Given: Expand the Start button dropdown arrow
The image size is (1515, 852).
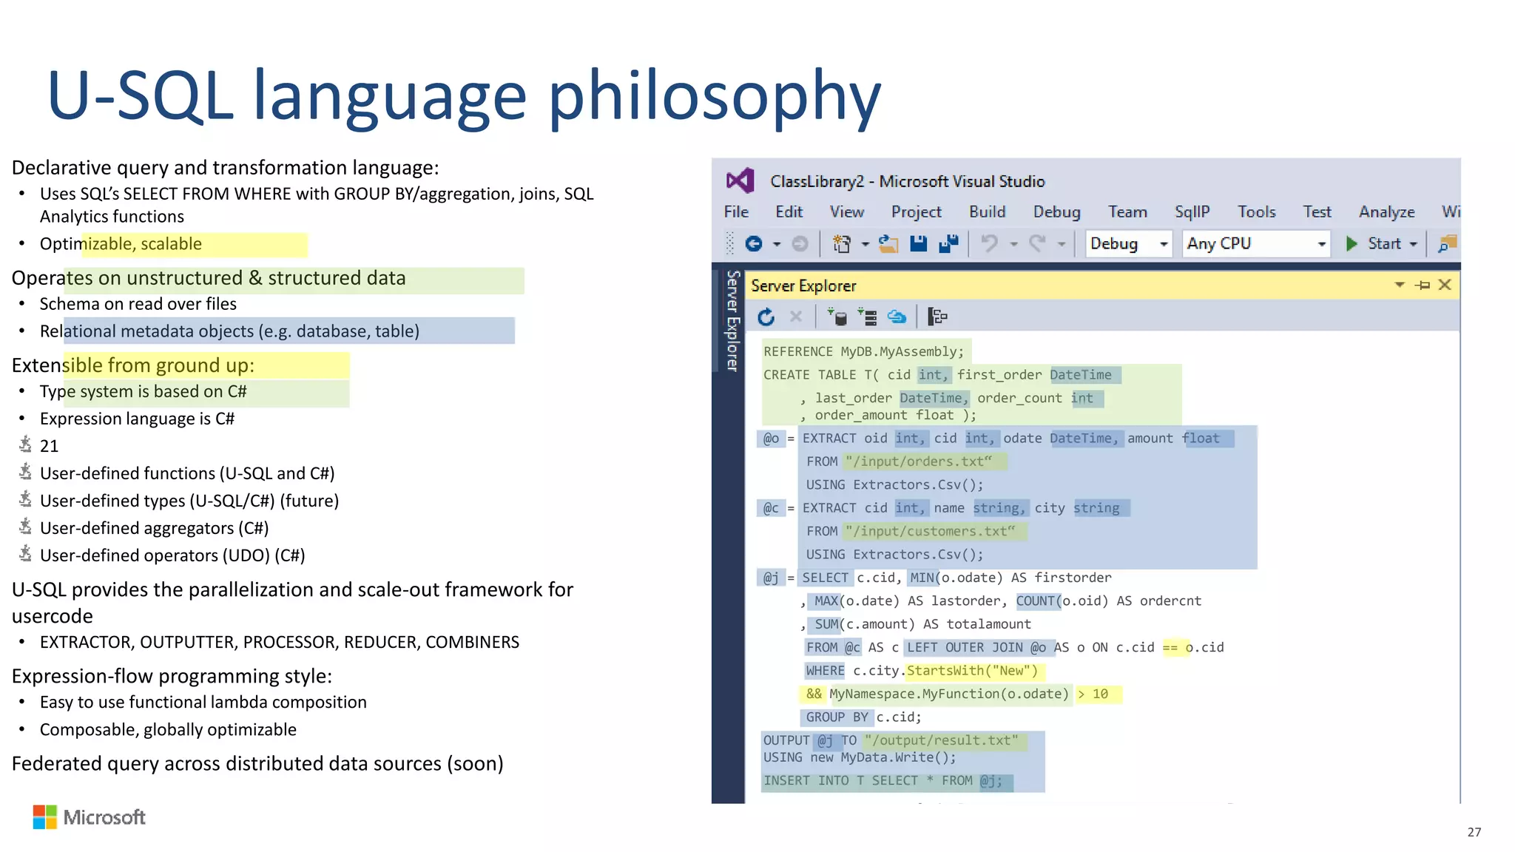Looking at the screenshot, I should coord(1413,244).
